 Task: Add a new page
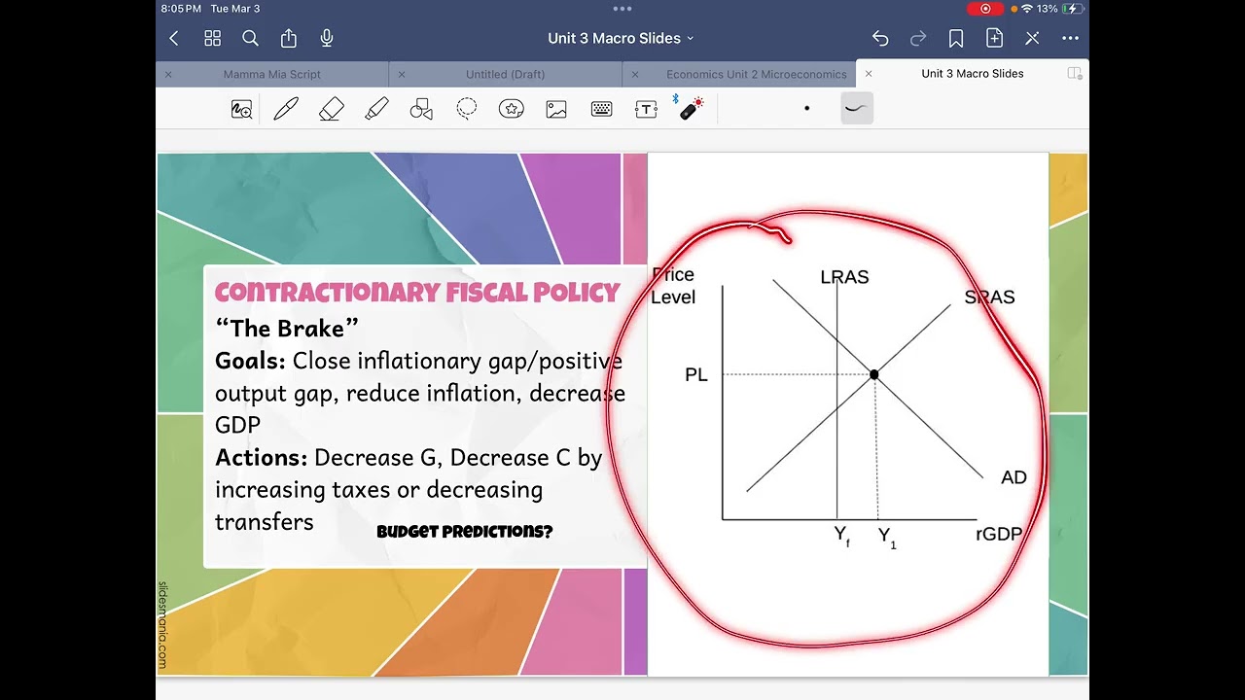click(994, 38)
